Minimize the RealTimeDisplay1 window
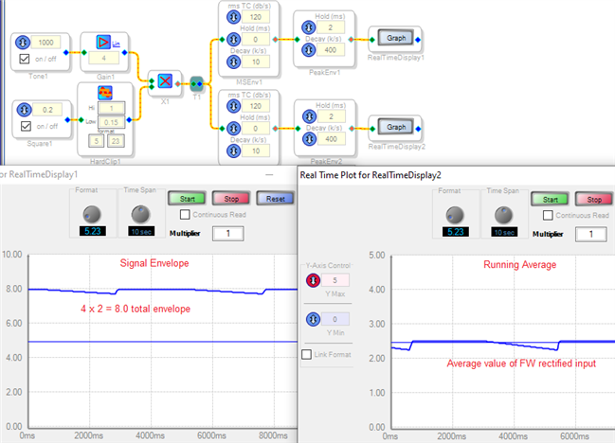This screenshot has width=615, height=443. (269, 175)
